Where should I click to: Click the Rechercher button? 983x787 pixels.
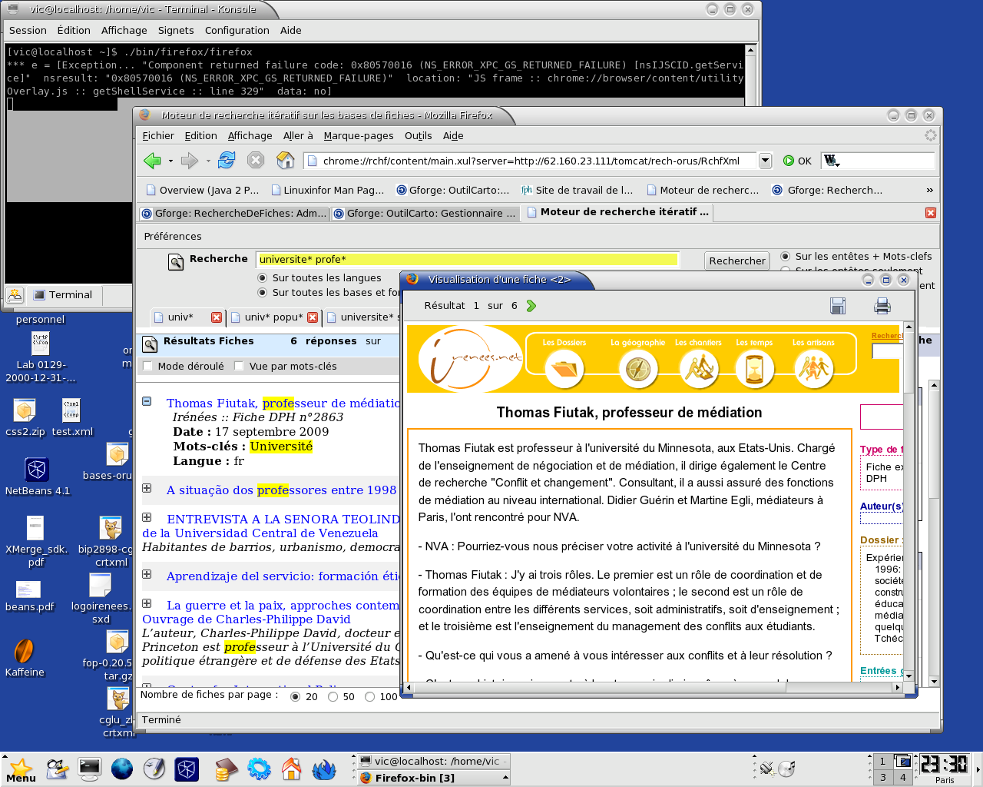point(736,261)
